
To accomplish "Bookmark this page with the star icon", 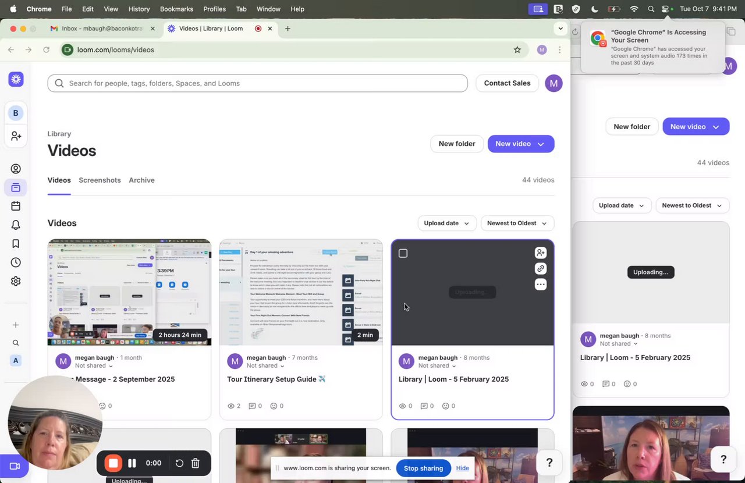I will tap(517, 50).
